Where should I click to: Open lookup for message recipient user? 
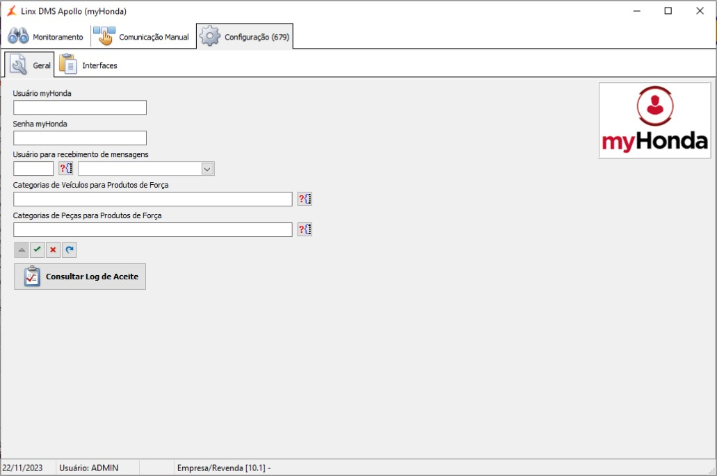[66, 169]
